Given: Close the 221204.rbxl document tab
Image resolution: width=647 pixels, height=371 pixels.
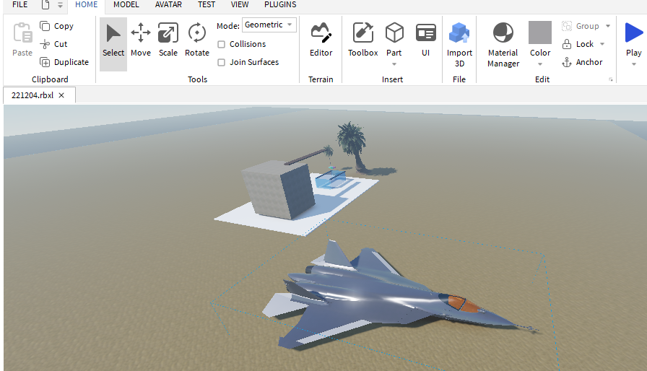Looking at the screenshot, I should point(61,95).
